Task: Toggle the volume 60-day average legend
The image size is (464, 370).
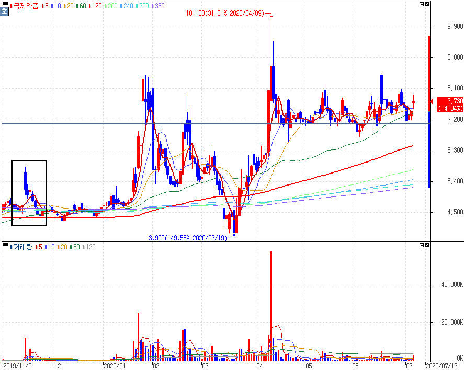Action: pos(76,247)
